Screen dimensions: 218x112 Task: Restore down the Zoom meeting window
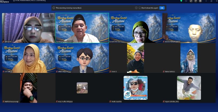[212, 1]
